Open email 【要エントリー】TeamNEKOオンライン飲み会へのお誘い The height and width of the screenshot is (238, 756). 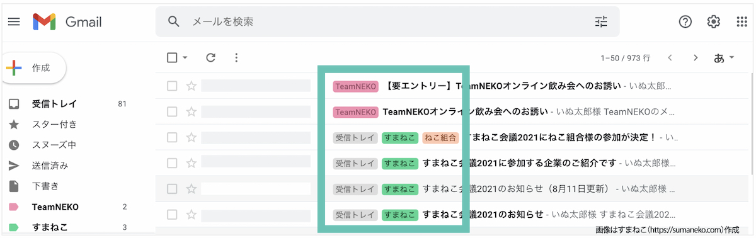tap(502, 86)
